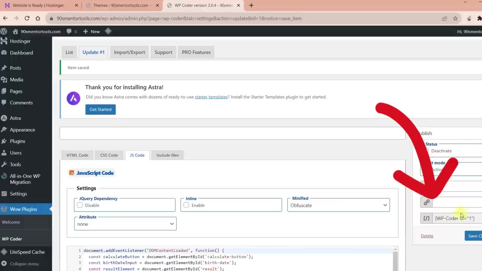Image resolution: width=482 pixels, height=271 pixels.
Task: Switch to the Include files tab
Action: pos(168,155)
